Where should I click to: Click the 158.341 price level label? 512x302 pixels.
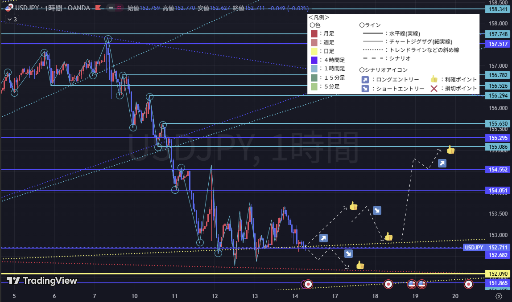pyautogui.click(x=497, y=9)
